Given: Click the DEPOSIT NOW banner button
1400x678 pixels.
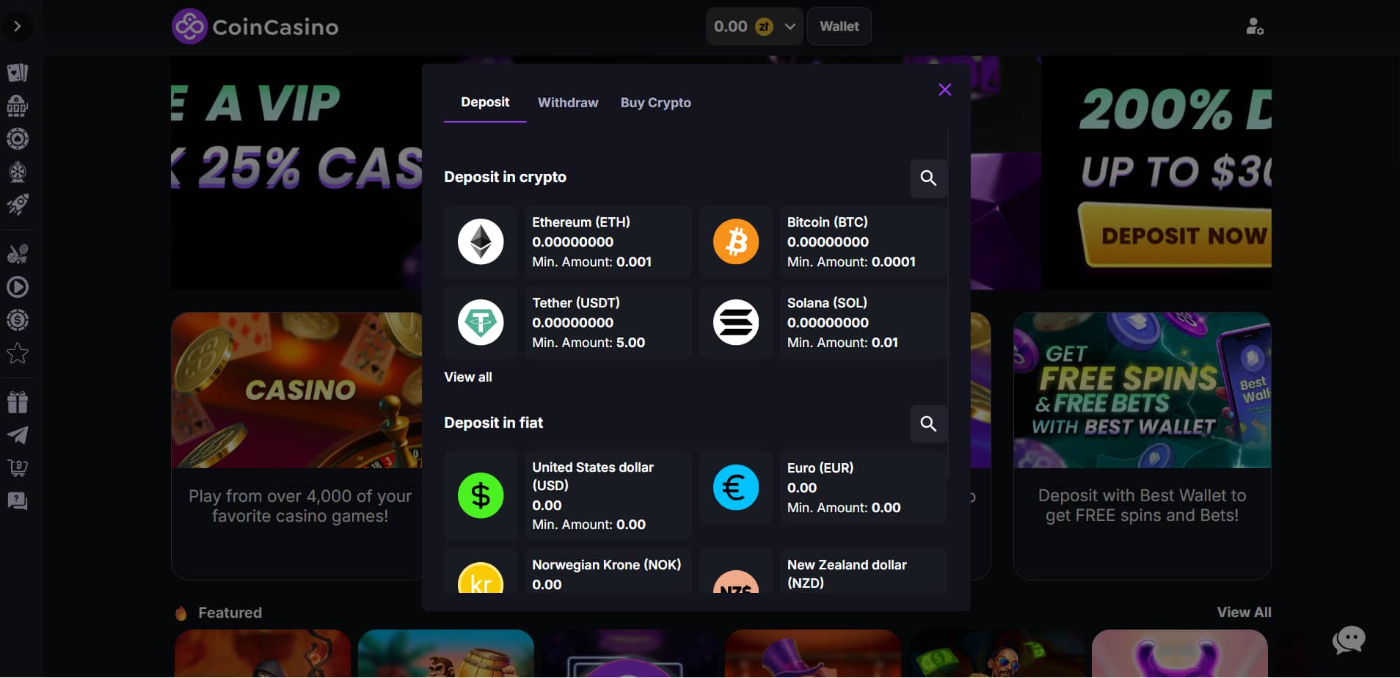Looking at the screenshot, I should [x=1175, y=236].
